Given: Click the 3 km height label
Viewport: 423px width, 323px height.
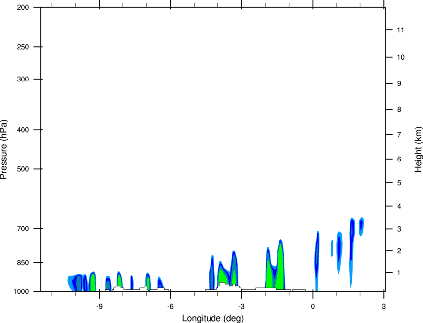Looking at the screenshot, I should 399,229.
